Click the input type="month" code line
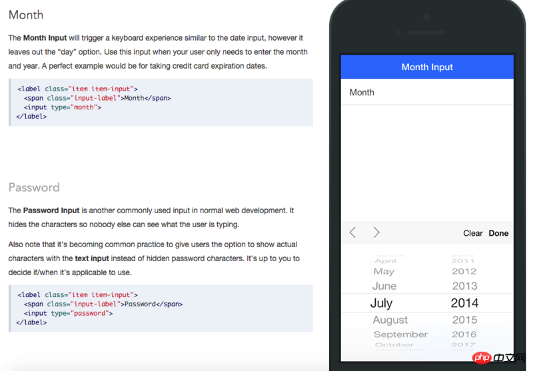The image size is (533, 371). (62, 107)
